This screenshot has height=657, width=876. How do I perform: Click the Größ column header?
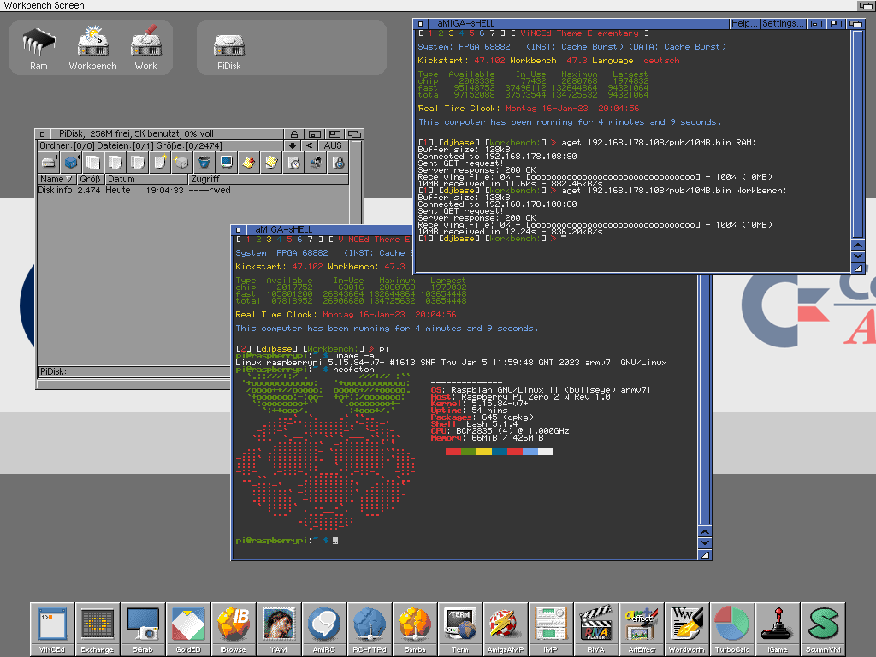[91, 179]
